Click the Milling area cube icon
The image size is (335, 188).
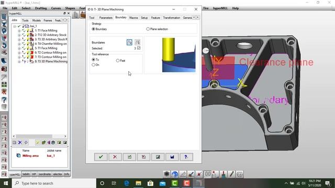coord(18,156)
